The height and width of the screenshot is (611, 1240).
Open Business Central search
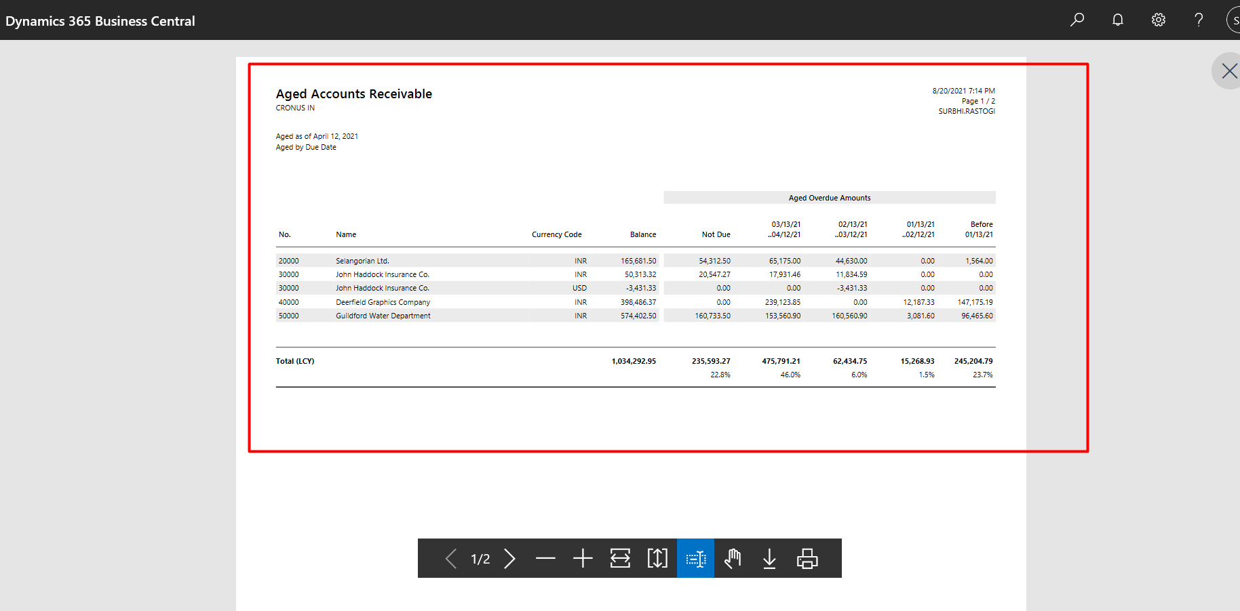(1077, 20)
